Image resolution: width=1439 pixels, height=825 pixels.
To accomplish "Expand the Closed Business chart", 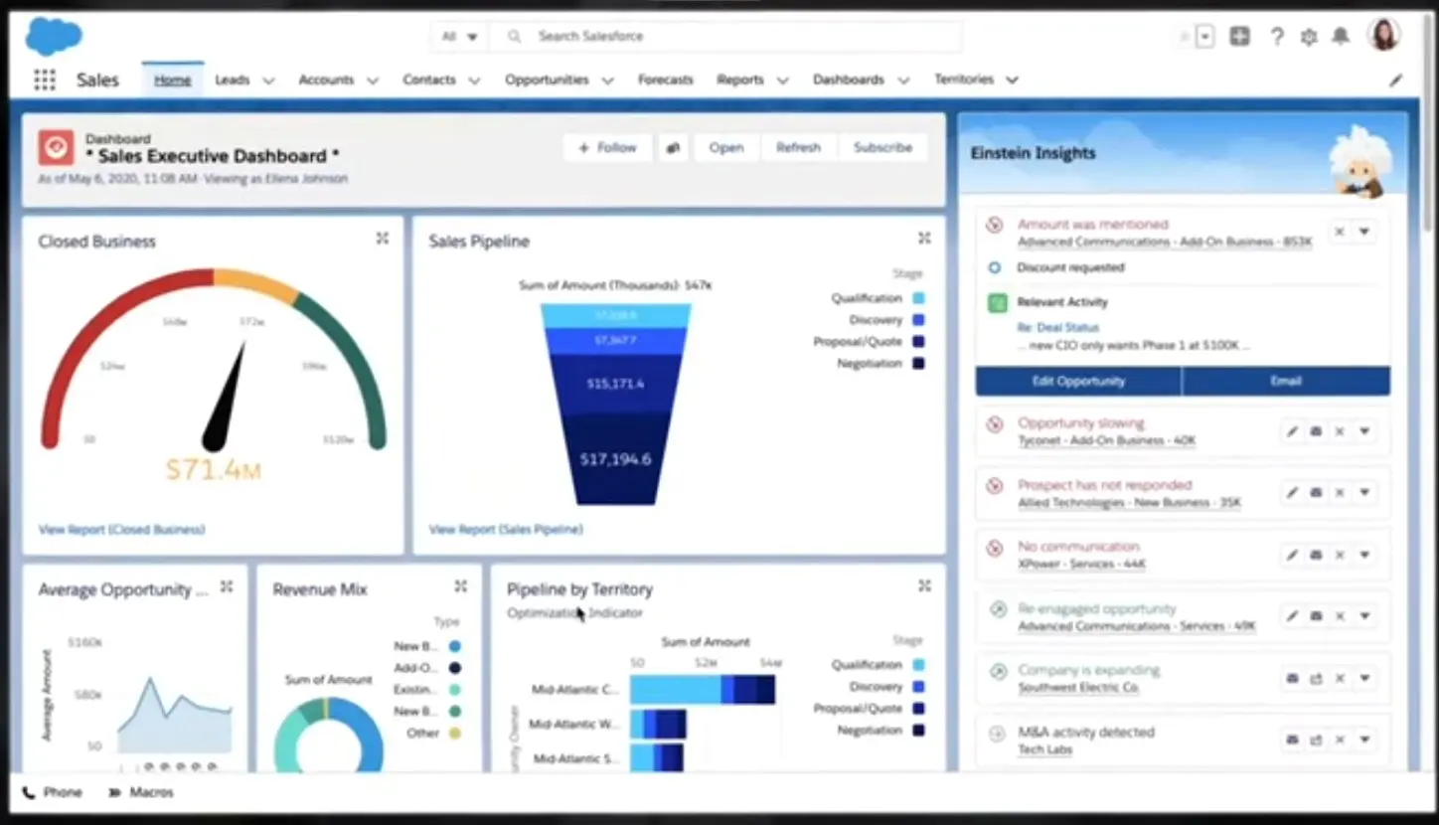I will pyautogui.click(x=383, y=239).
